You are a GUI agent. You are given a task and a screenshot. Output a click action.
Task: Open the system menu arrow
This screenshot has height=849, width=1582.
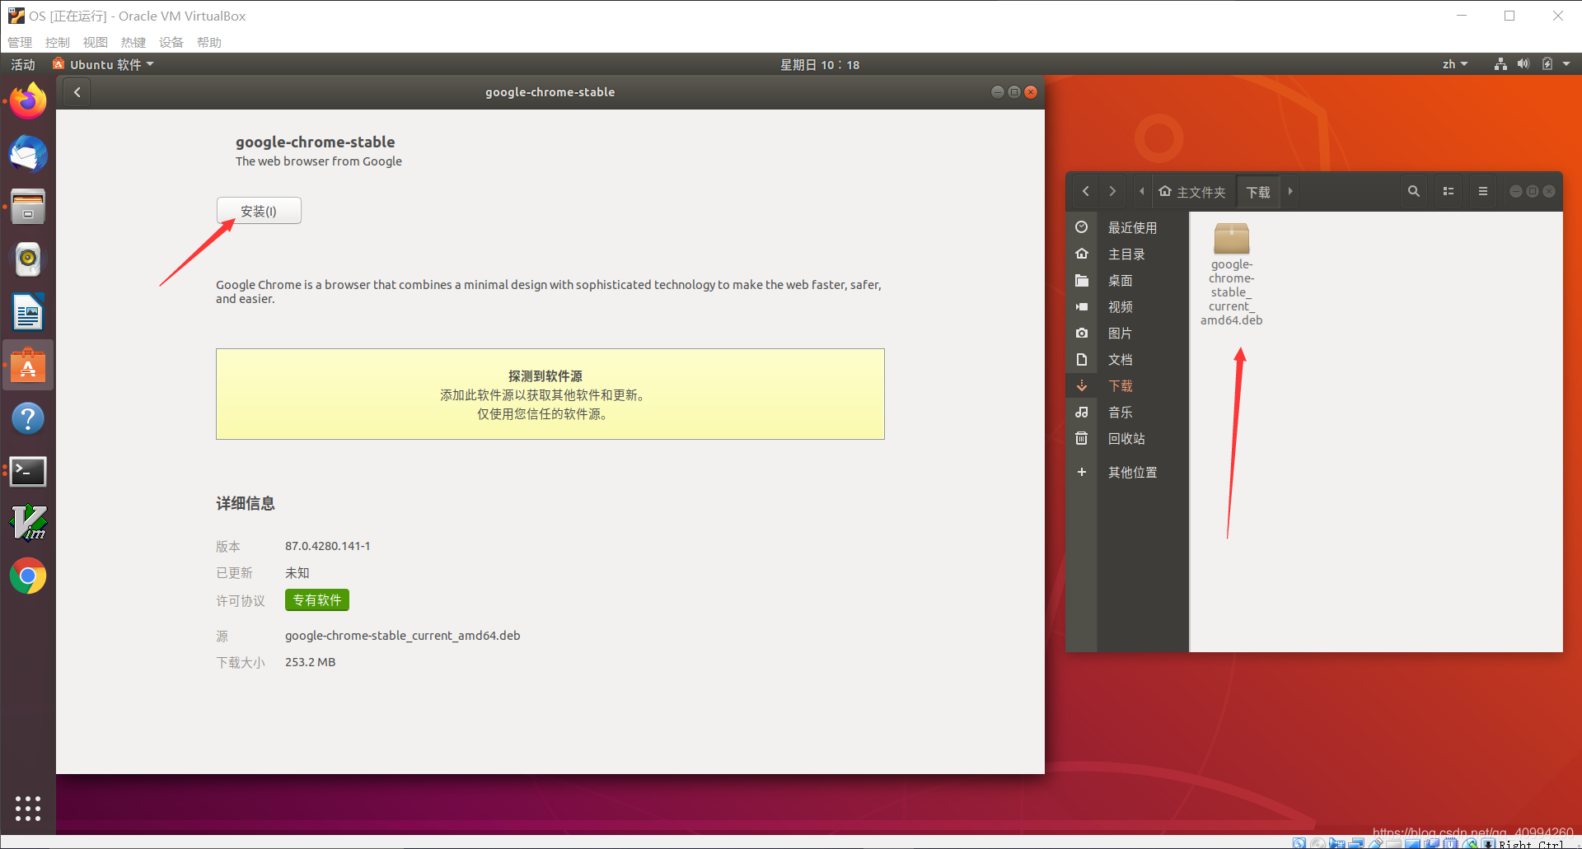tap(1566, 64)
